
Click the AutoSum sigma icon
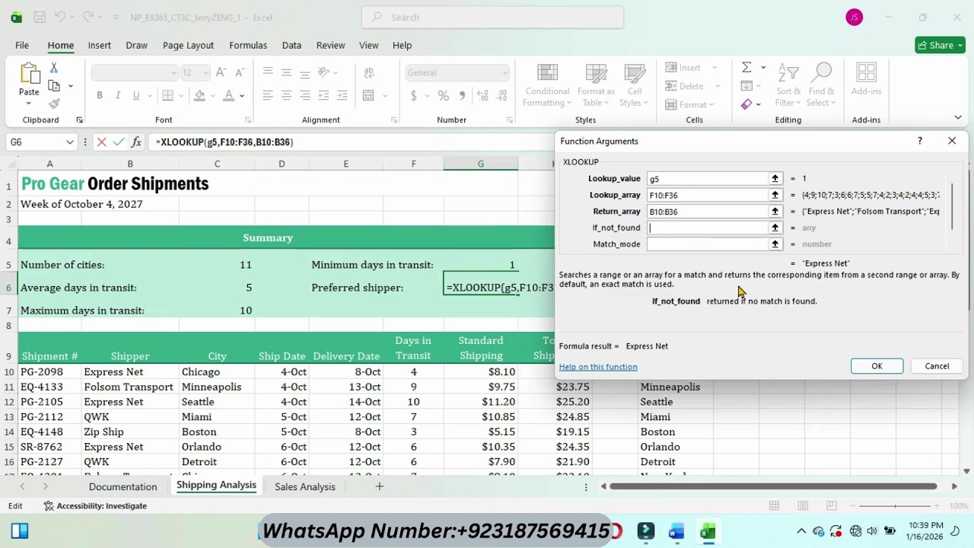pyautogui.click(x=747, y=68)
